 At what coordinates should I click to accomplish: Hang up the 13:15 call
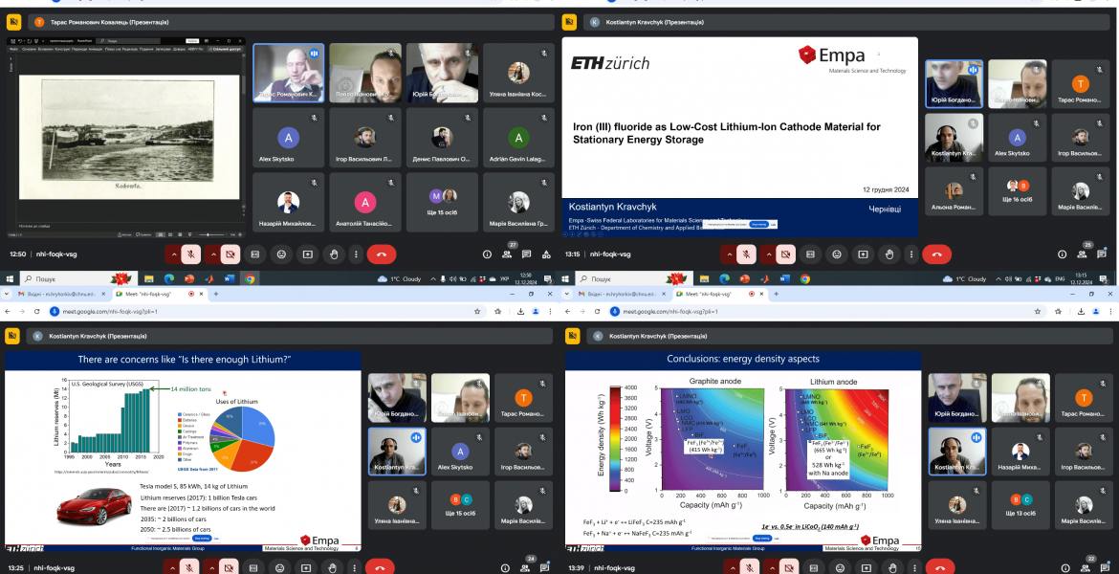tap(937, 254)
